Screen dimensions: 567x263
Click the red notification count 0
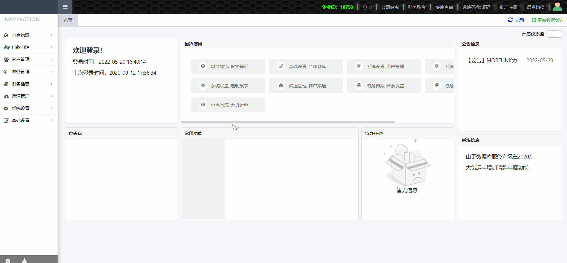pos(370,7)
